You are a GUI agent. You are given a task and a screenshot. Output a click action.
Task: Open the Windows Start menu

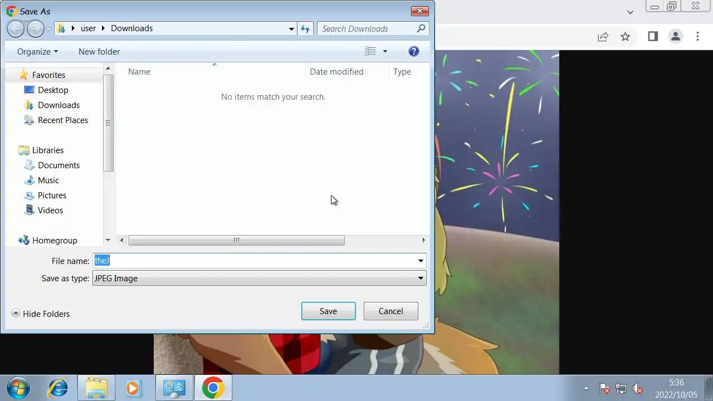[x=18, y=388]
